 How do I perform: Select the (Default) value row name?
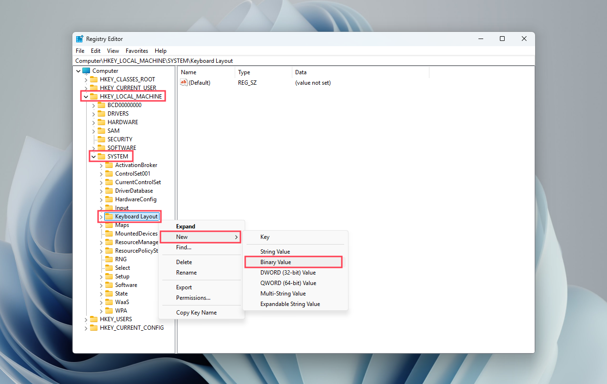coord(199,83)
